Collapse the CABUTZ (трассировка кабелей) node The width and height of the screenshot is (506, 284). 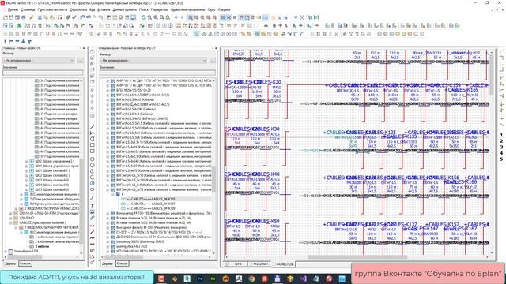(10, 222)
